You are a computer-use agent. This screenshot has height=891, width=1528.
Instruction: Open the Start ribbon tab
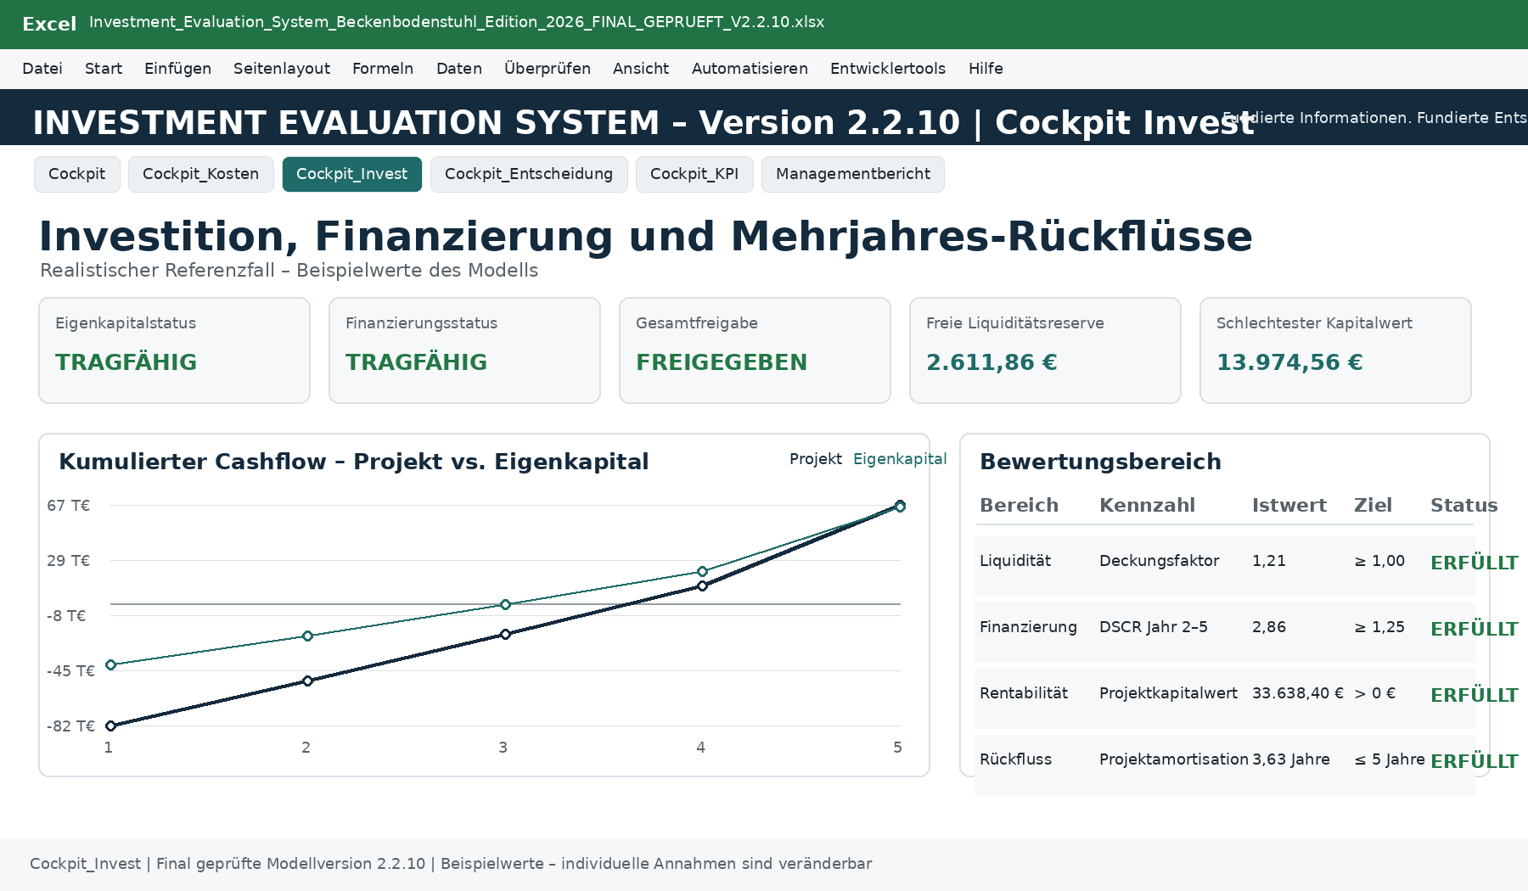point(104,69)
